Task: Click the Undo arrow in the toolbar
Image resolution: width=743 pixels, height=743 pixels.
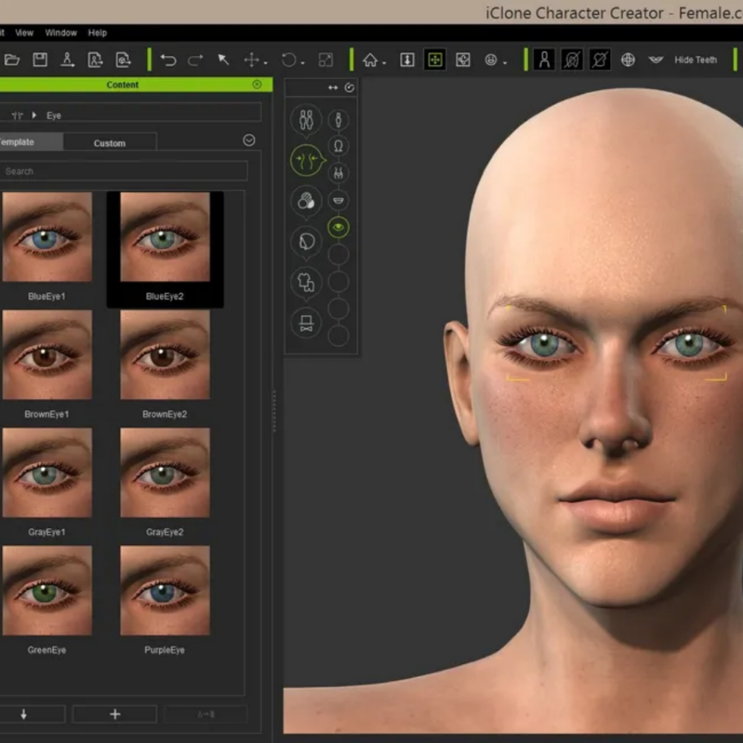Action: point(168,60)
